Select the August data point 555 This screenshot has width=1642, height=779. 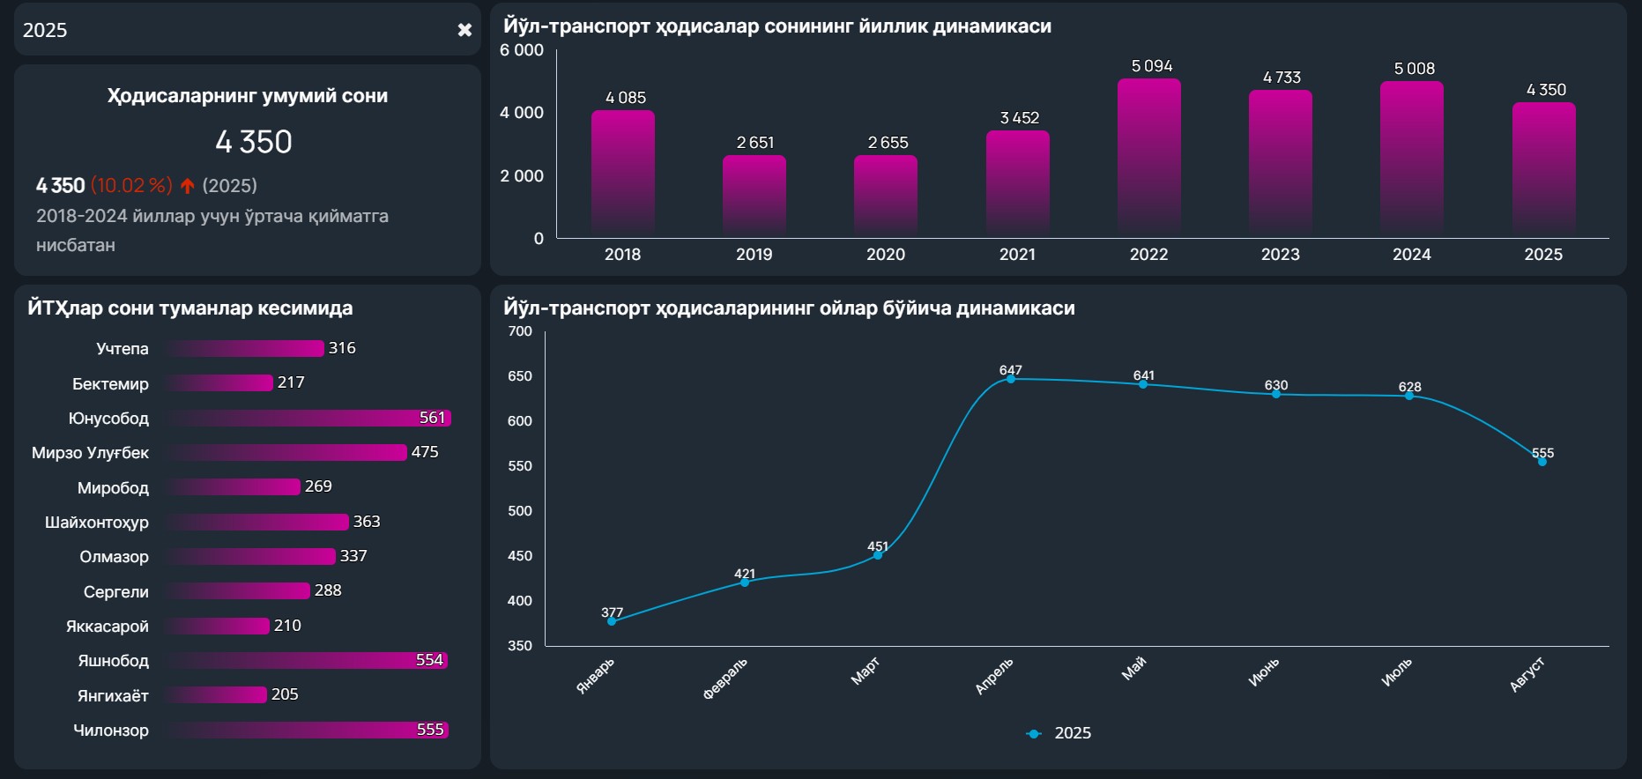pyautogui.click(x=1542, y=462)
